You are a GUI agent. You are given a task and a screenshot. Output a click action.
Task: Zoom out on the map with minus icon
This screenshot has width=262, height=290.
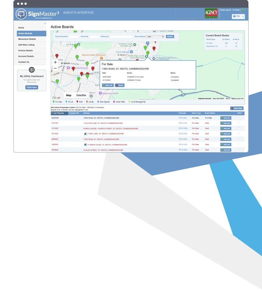(55, 68)
